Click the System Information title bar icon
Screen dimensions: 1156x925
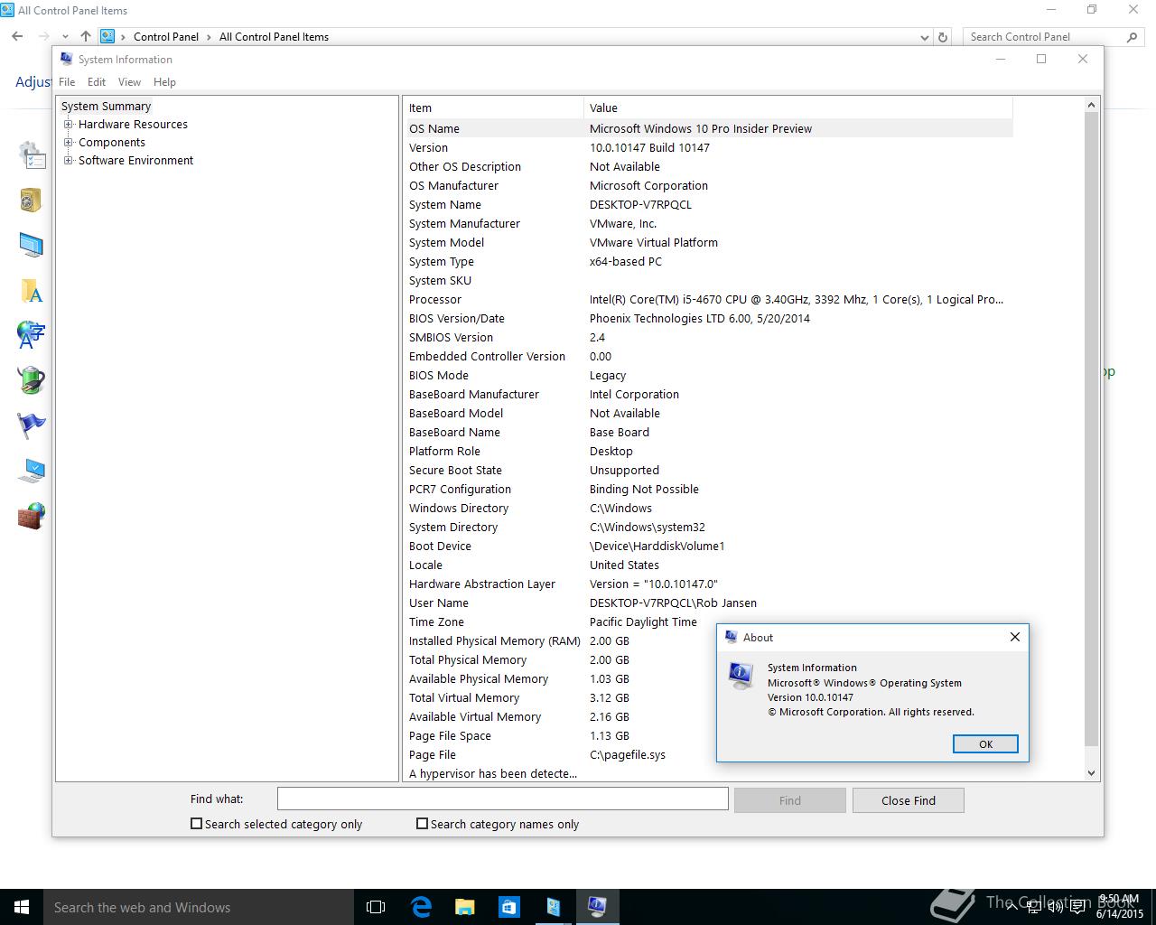point(66,59)
